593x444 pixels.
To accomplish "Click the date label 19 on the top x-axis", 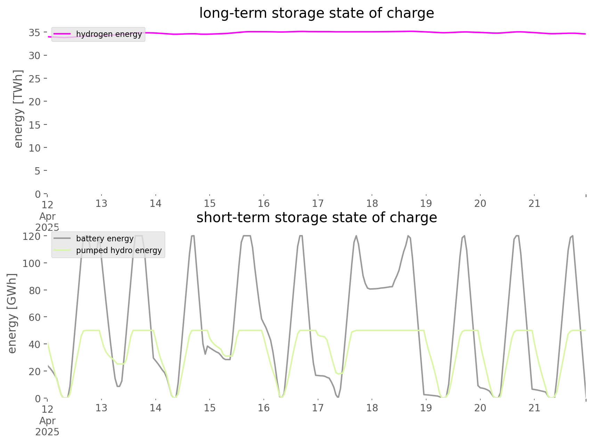I will [426, 203].
